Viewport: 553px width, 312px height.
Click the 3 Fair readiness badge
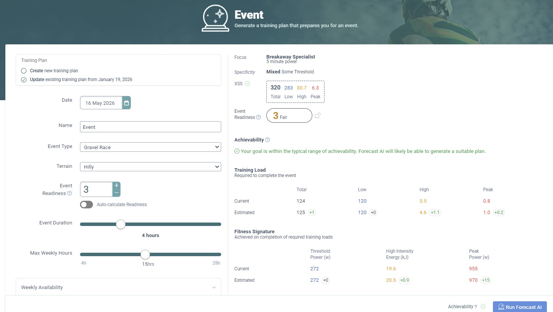click(289, 115)
